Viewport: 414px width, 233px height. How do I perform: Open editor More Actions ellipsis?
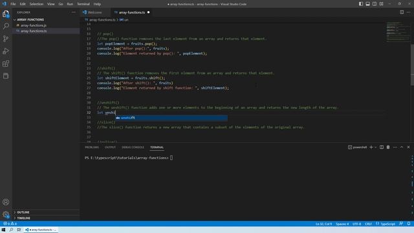(408, 12)
